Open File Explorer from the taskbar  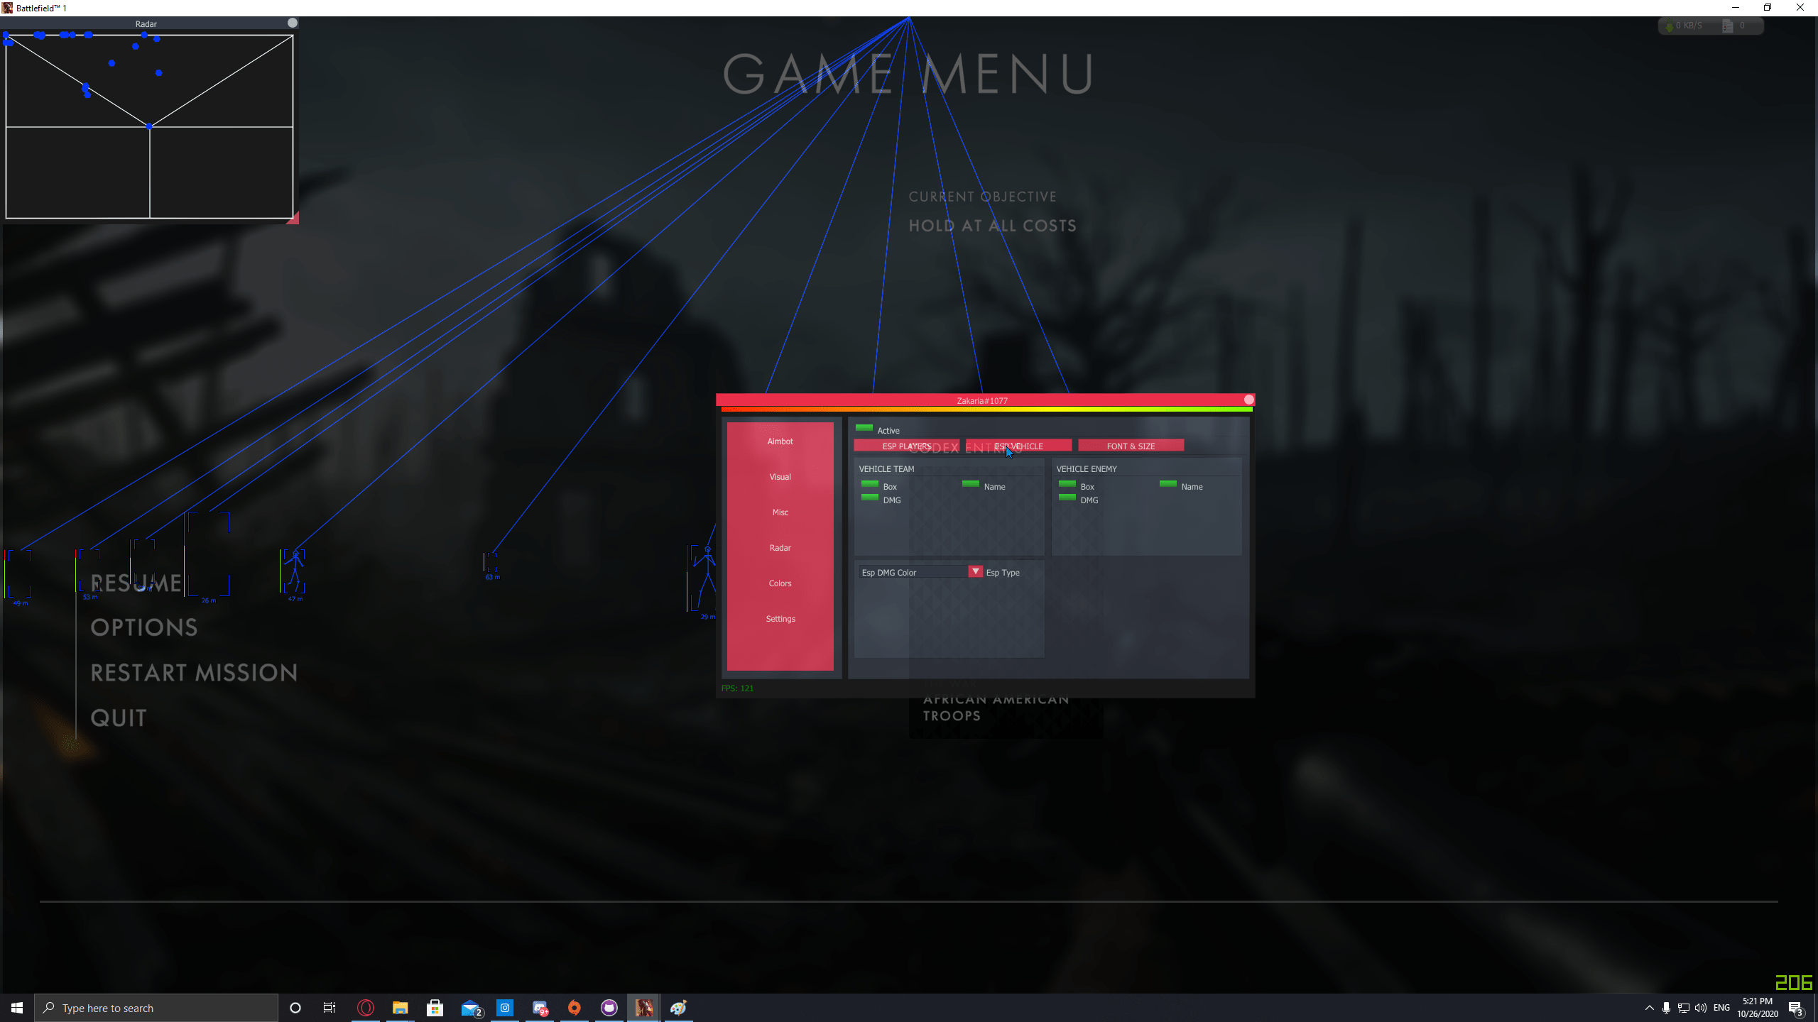coord(401,1008)
